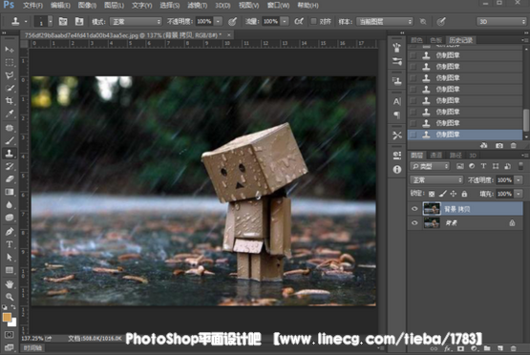The width and height of the screenshot is (530, 355).
Task: Toggle visibility of the locked 背景 layer
Action: click(x=414, y=223)
